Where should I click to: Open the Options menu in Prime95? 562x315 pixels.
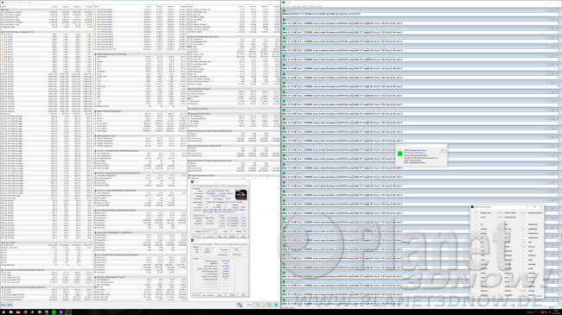pos(304,6)
